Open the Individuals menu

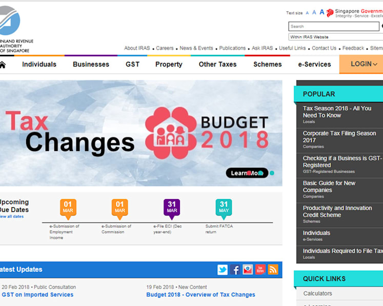coord(39,64)
